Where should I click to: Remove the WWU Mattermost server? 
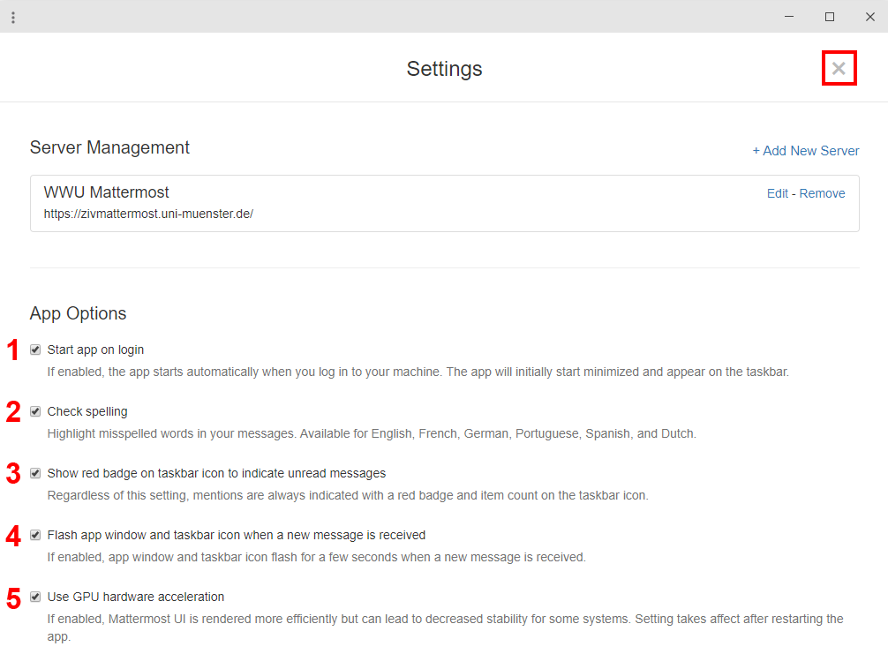coord(822,193)
